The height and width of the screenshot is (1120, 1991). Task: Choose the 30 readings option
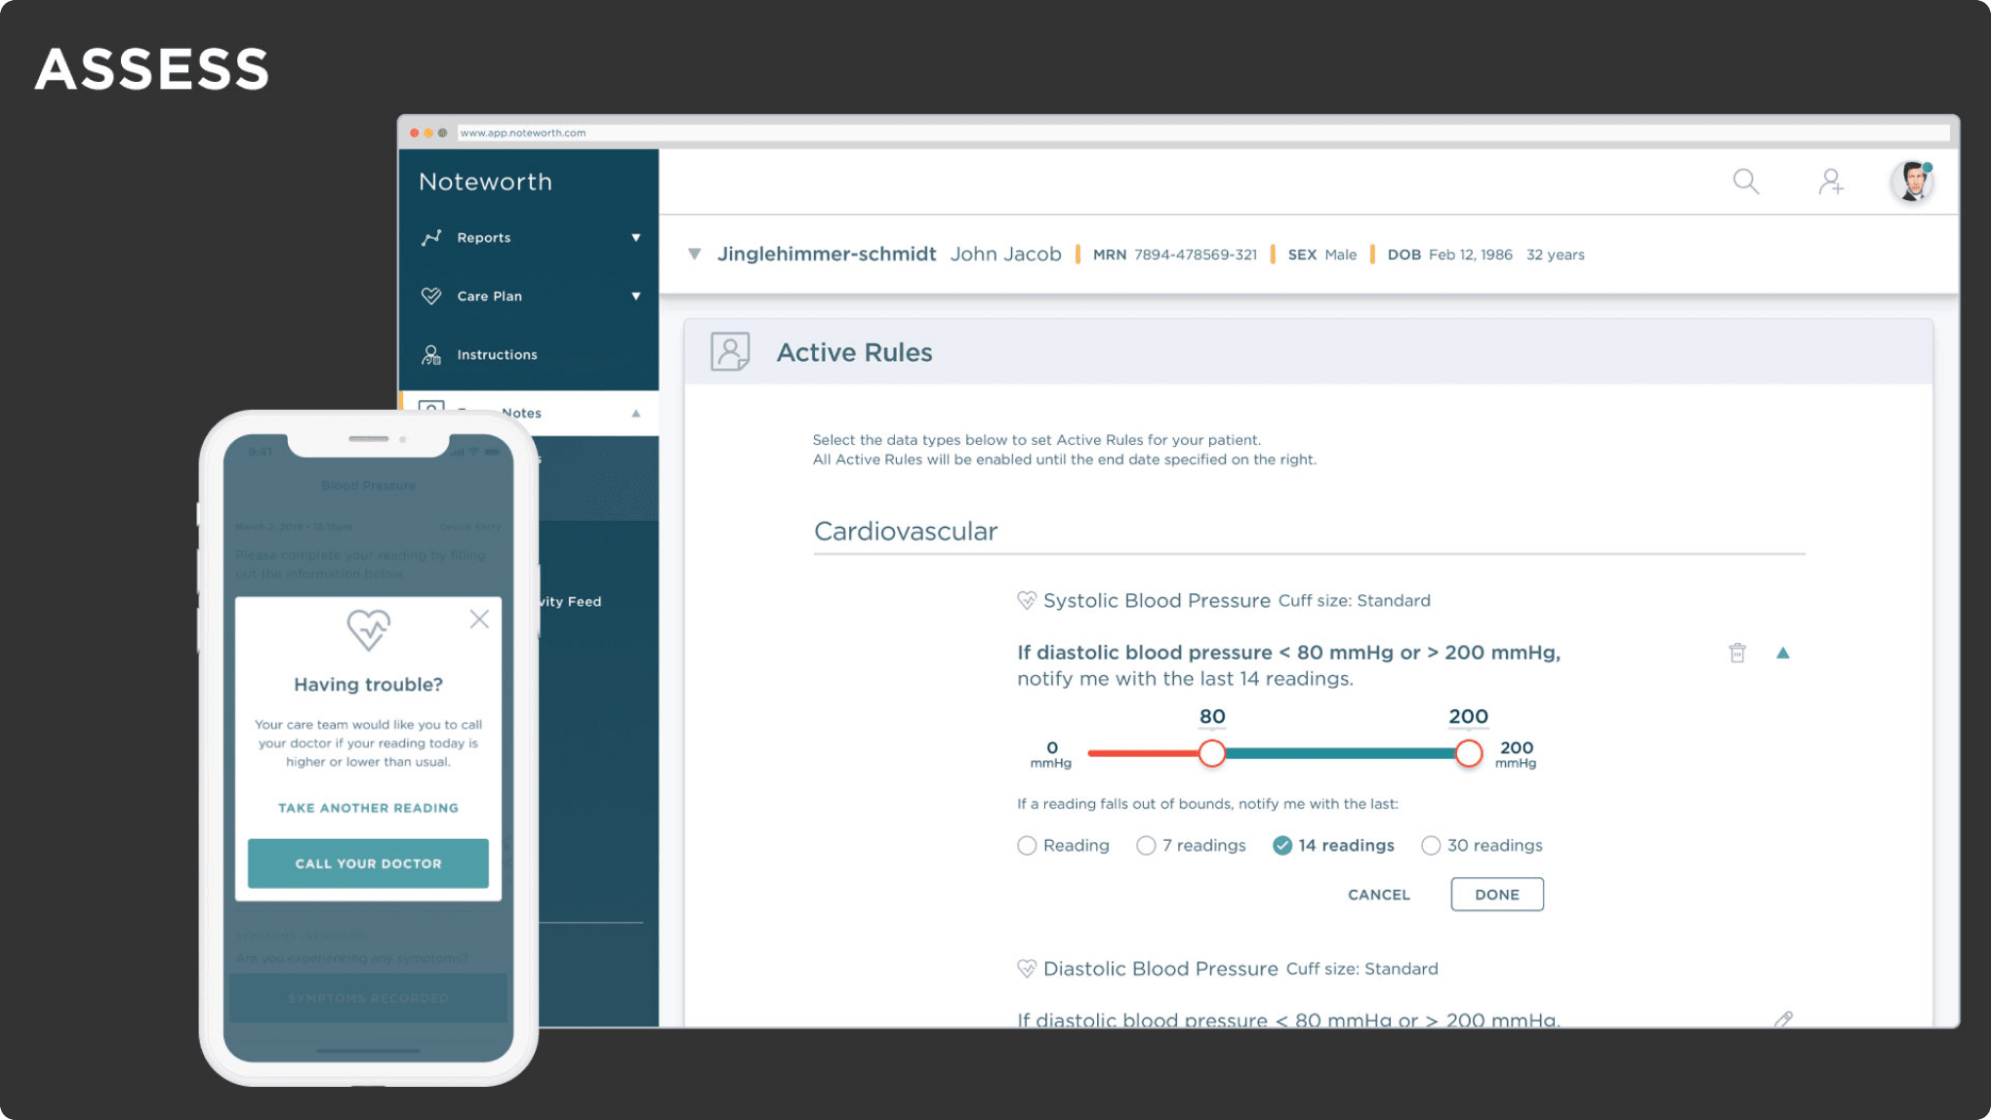coord(1431,845)
